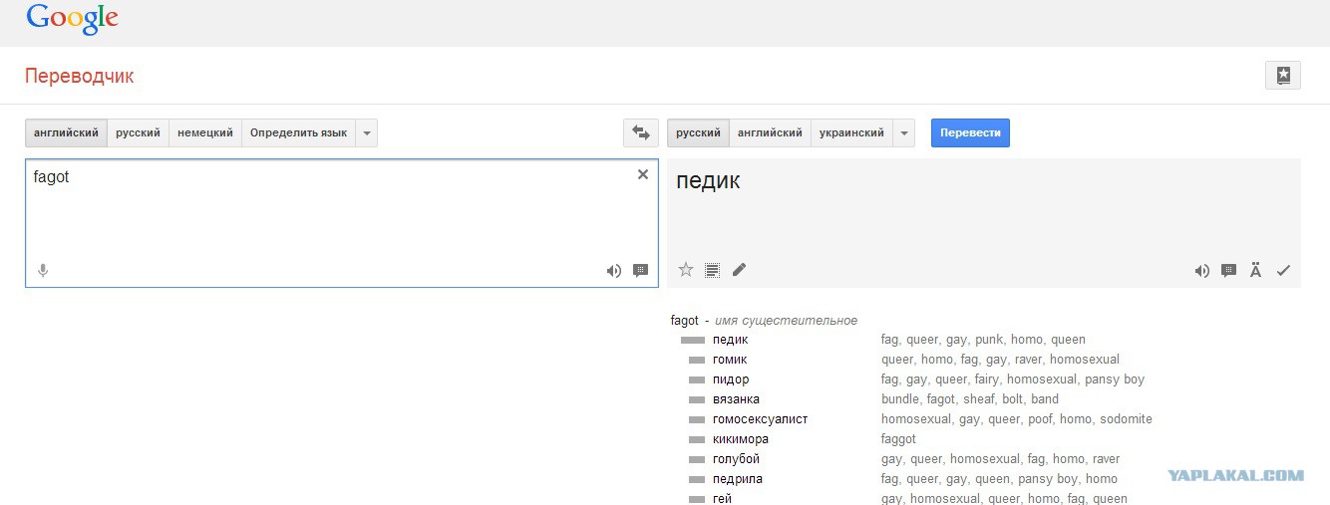1330x505 pixels.
Task: Open example usage icon in source box
Action: (641, 270)
